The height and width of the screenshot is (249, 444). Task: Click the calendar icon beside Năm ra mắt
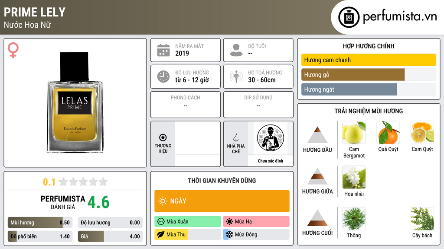(163, 50)
